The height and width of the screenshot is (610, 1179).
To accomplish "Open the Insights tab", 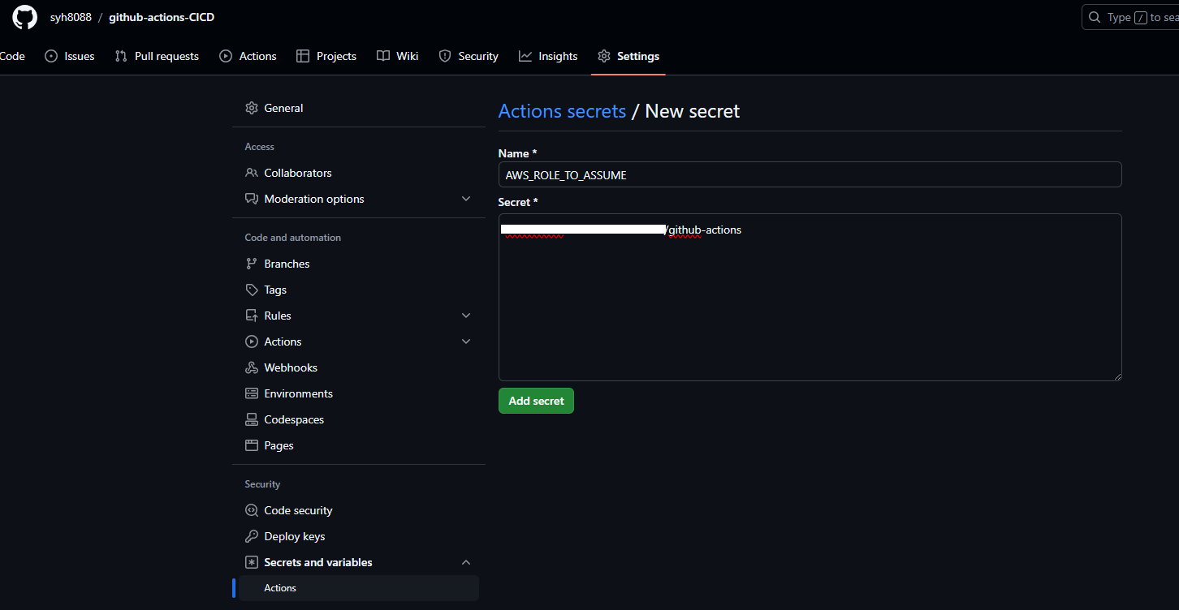I will (548, 56).
